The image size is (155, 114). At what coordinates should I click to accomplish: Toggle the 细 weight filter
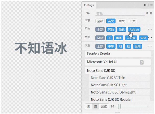click(x=120, y=46)
